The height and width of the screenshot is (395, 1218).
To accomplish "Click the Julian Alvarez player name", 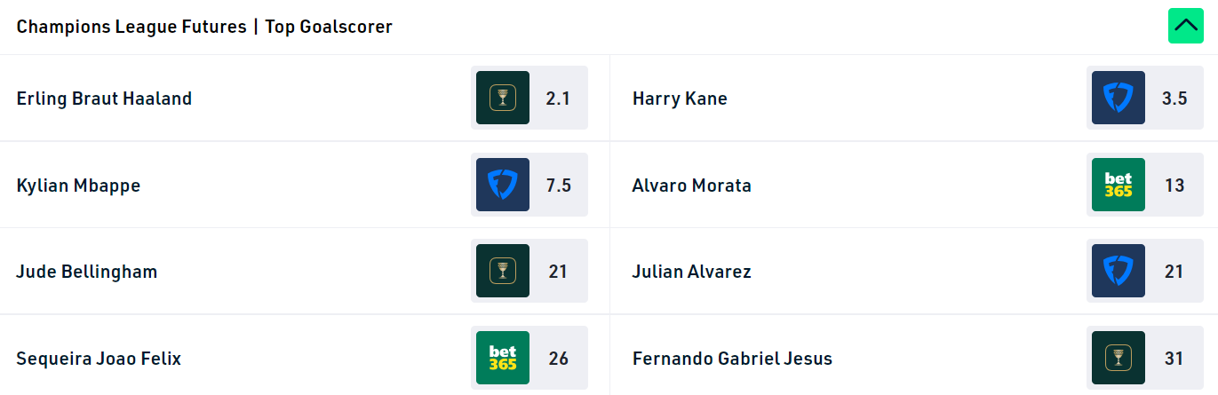I will (691, 272).
